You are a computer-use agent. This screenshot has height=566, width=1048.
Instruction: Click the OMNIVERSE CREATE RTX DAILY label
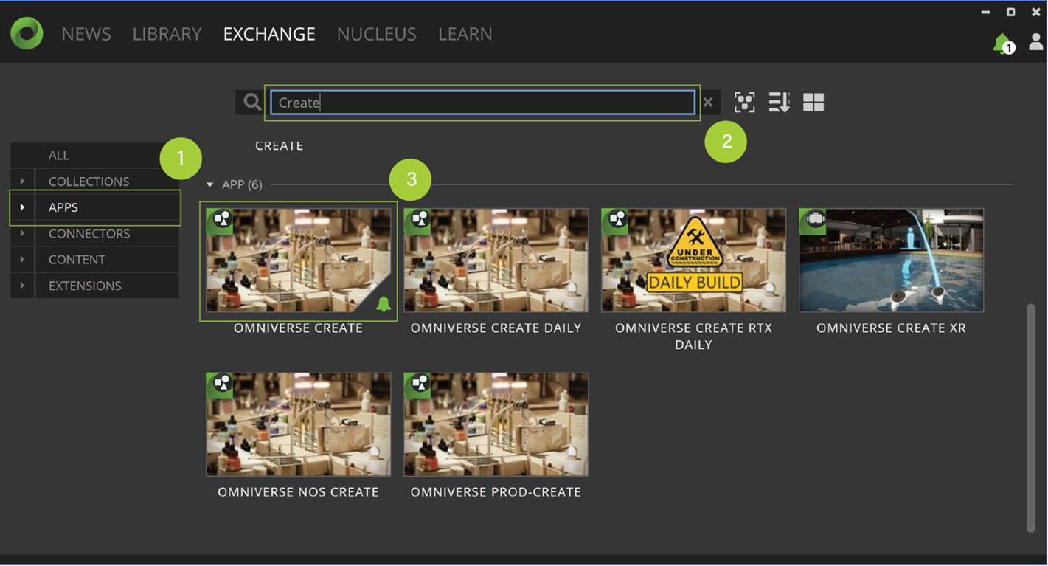pyautogui.click(x=693, y=336)
